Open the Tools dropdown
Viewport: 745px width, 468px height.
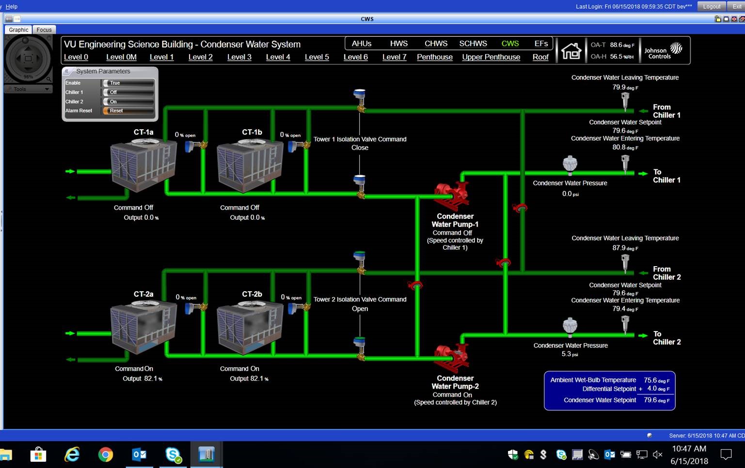tap(28, 89)
